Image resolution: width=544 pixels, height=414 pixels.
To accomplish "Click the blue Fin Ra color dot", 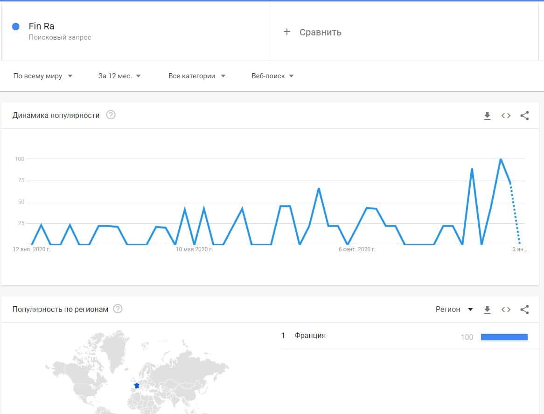I will pyautogui.click(x=15, y=27).
